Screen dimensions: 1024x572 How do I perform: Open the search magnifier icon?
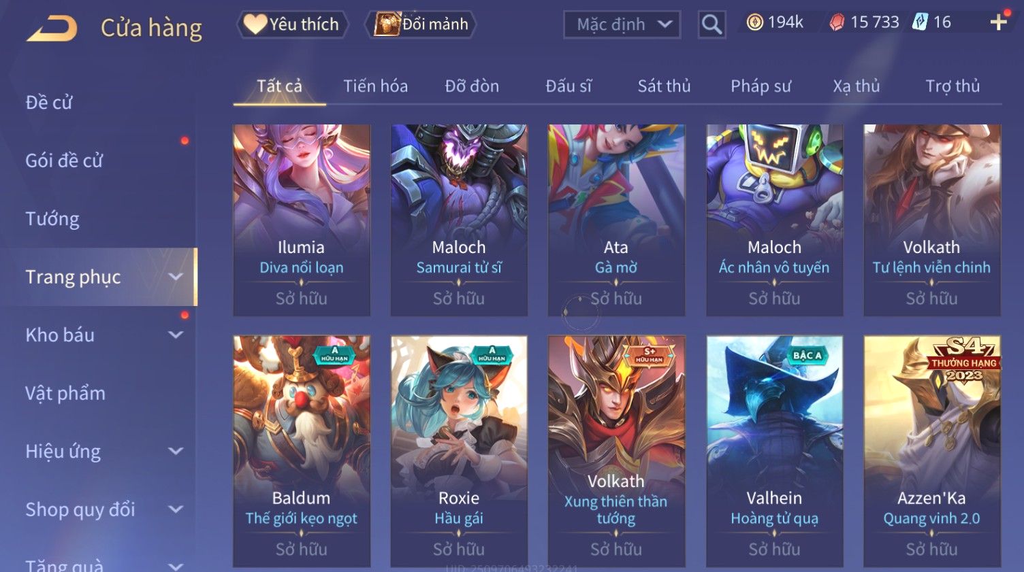[711, 25]
